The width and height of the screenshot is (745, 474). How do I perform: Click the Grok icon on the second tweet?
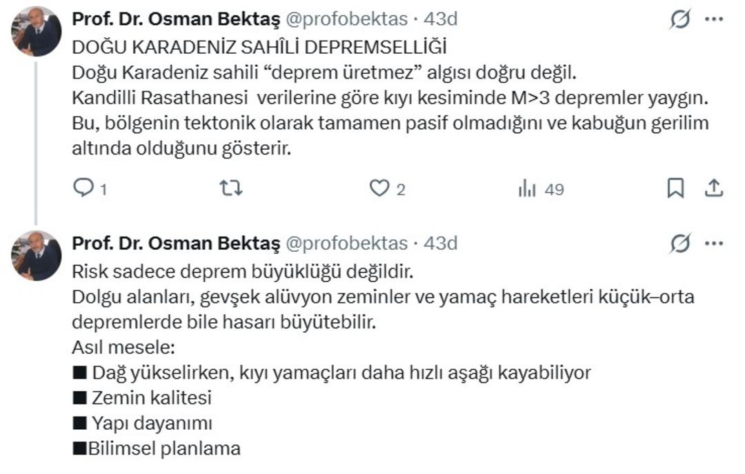pos(680,243)
